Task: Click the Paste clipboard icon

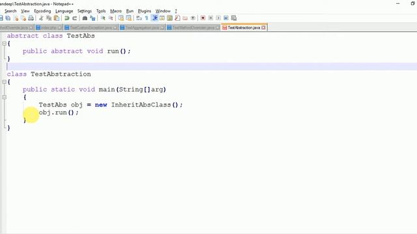Action: 57,18
